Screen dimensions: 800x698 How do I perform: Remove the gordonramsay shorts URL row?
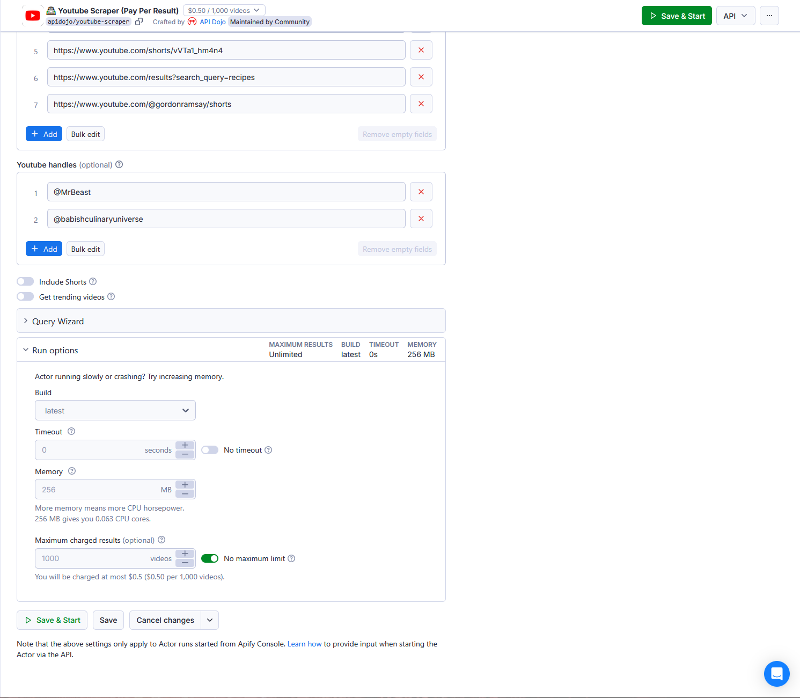click(421, 104)
